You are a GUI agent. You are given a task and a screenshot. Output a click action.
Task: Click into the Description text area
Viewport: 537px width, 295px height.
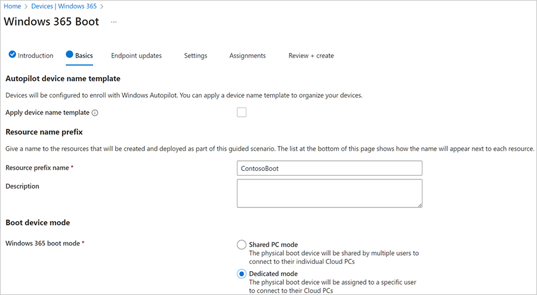pyautogui.click(x=329, y=193)
